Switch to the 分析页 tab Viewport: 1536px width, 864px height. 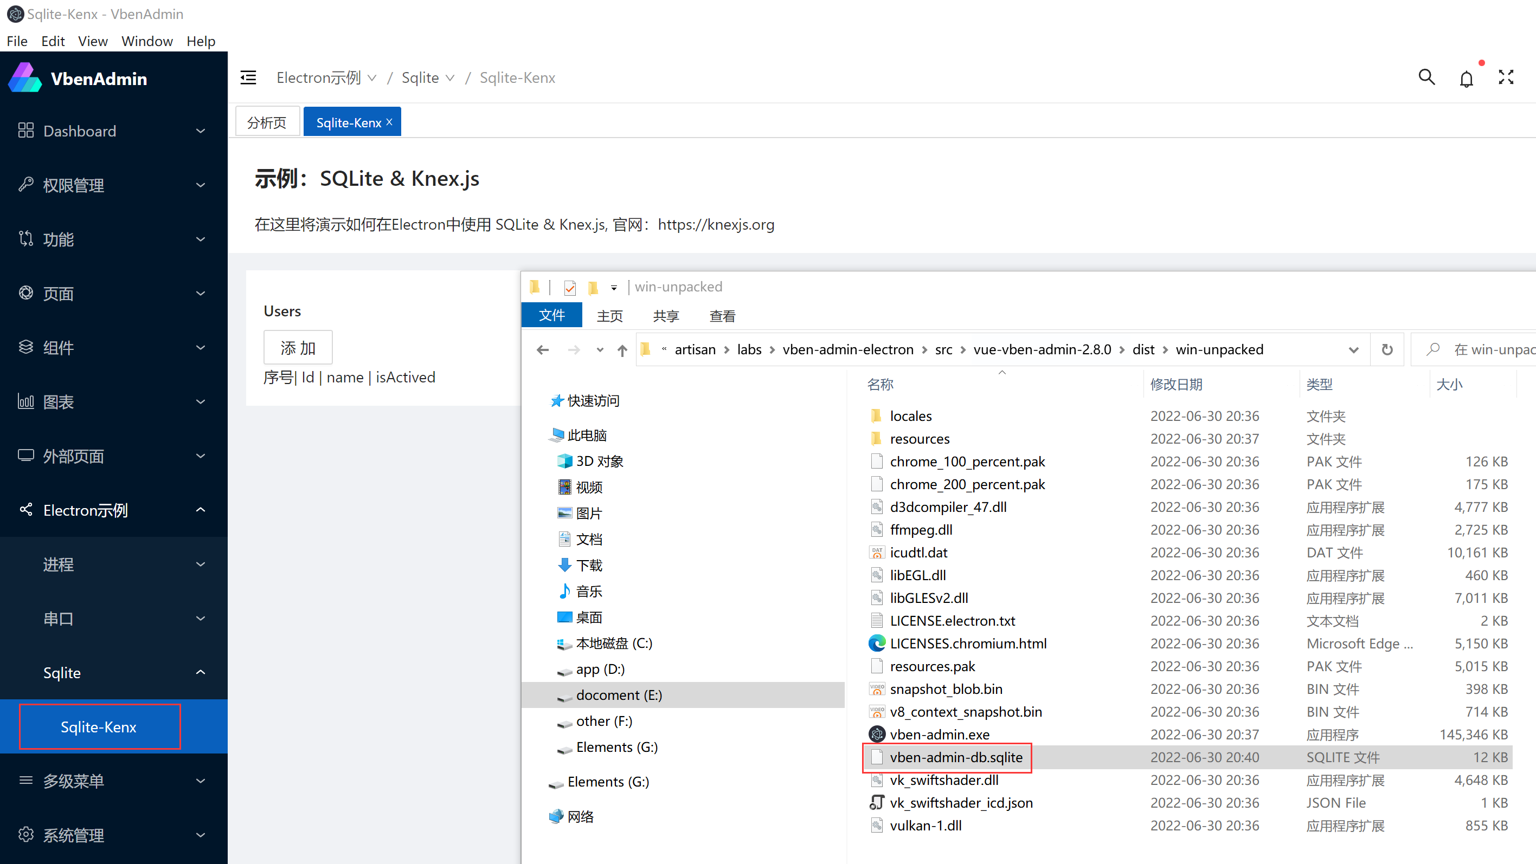(267, 122)
